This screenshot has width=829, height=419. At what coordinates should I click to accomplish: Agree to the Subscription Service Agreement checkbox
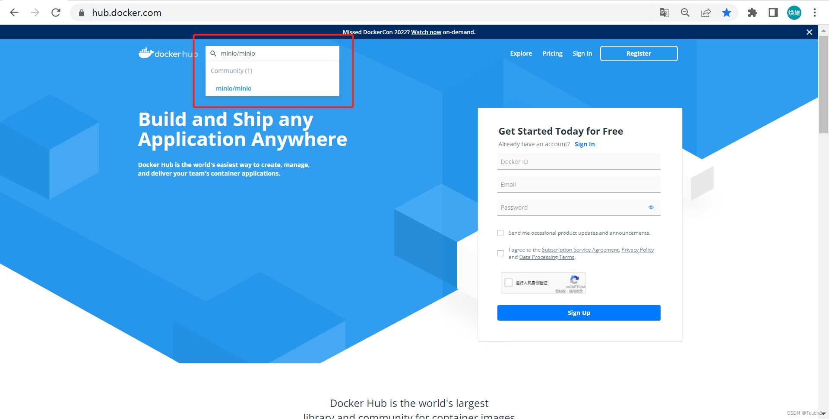[500, 253]
